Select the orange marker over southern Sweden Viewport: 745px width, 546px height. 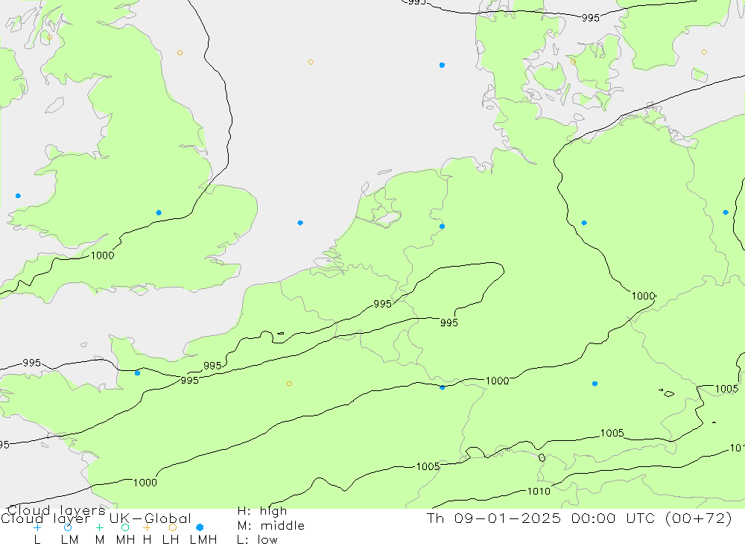click(x=704, y=52)
